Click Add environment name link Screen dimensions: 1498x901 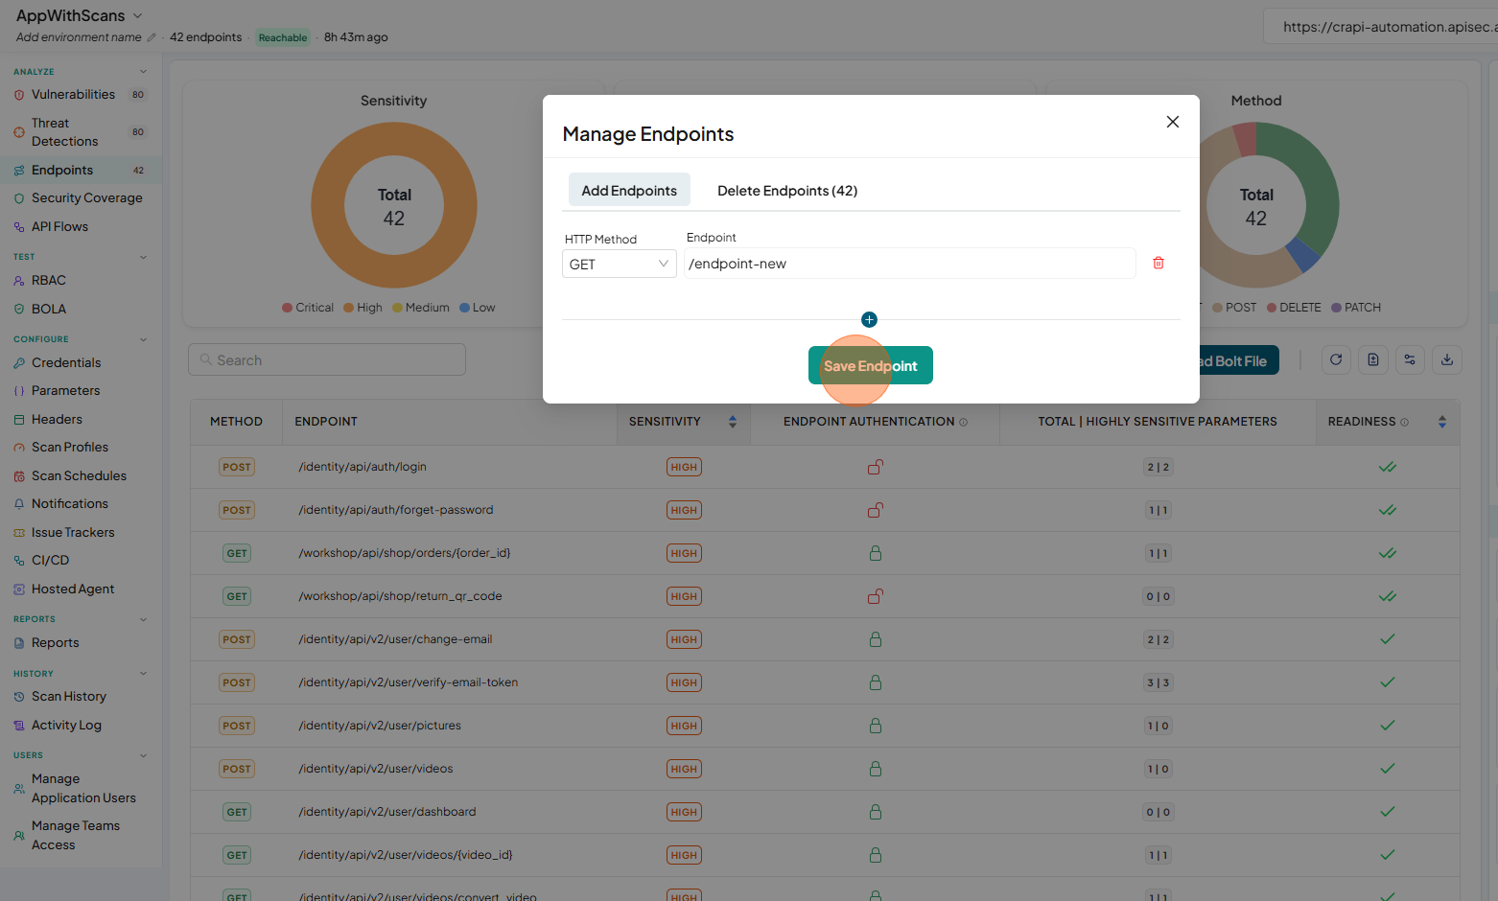tap(79, 37)
